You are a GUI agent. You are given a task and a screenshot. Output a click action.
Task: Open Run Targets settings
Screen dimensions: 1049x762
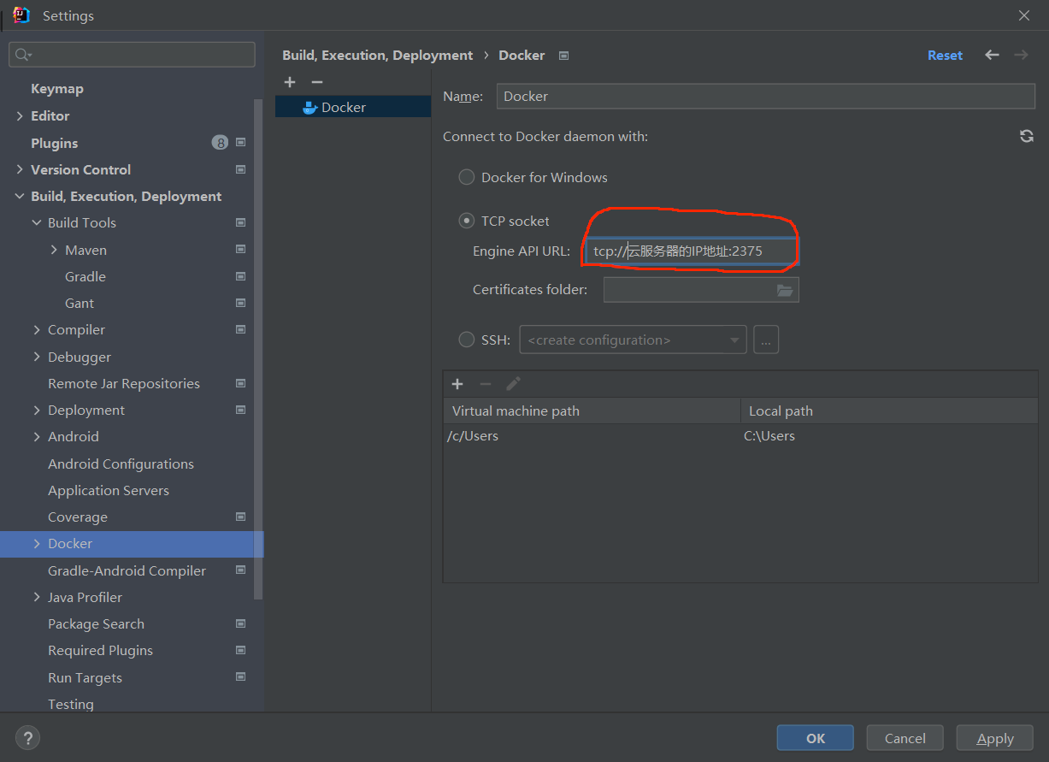(x=85, y=677)
